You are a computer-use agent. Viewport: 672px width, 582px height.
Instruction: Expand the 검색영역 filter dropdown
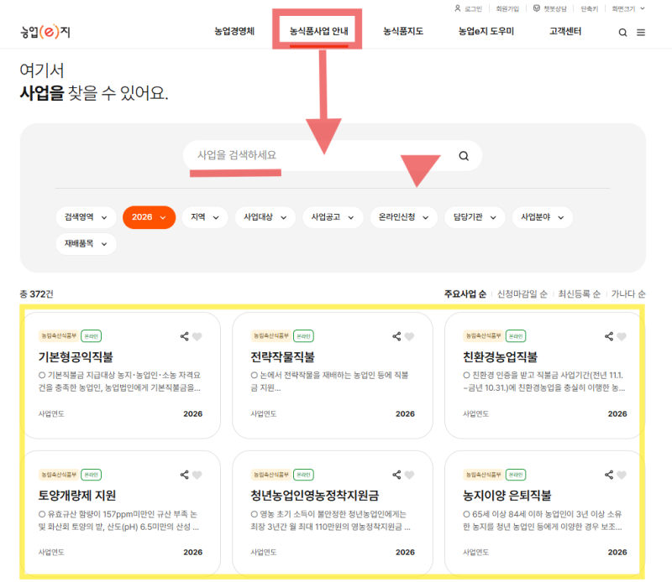click(x=86, y=217)
